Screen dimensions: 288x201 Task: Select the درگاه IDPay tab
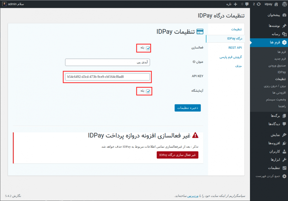[x=234, y=38]
